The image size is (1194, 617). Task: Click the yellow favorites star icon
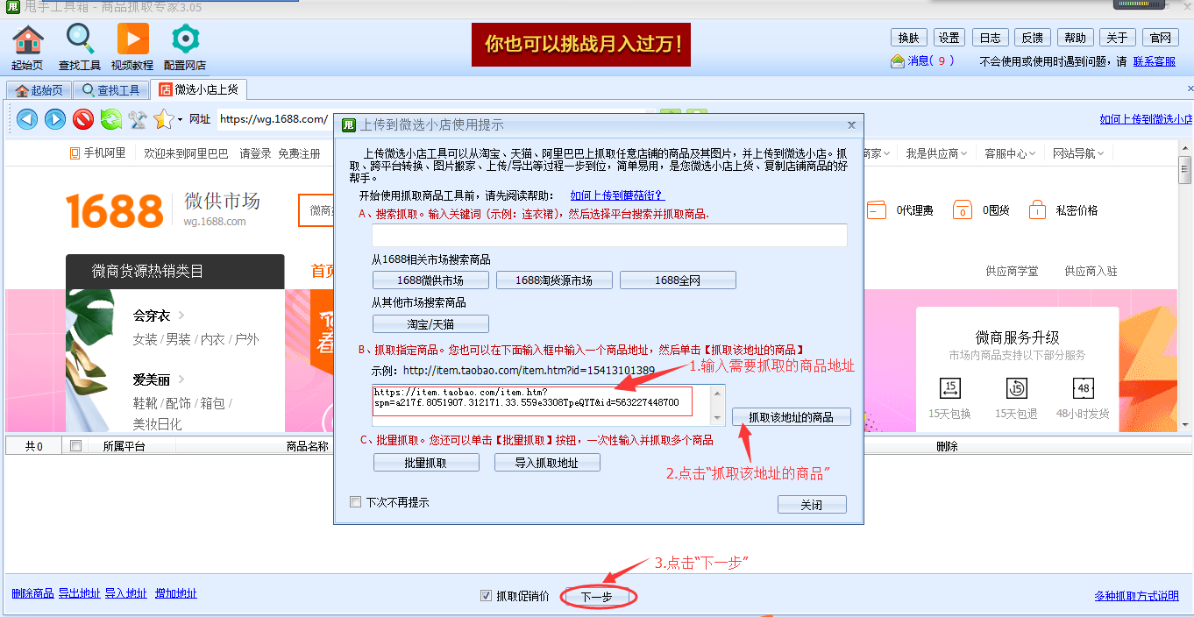pyautogui.click(x=163, y=119)
